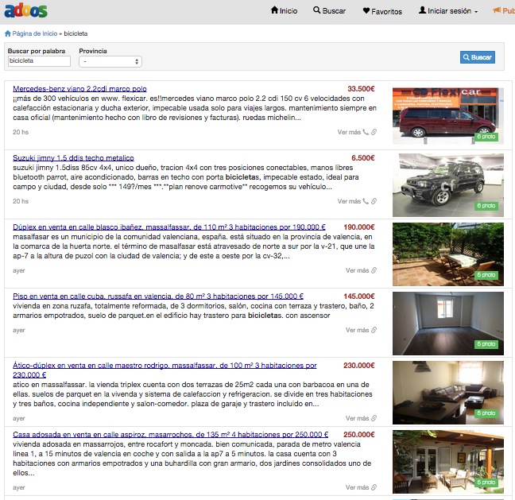
Task: Click the megaphone Publicar icon in navbar
Action: tap(497, 11)
